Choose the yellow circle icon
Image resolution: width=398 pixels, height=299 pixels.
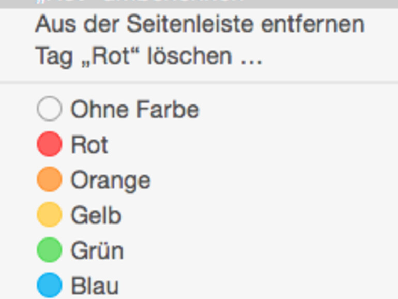50,215
